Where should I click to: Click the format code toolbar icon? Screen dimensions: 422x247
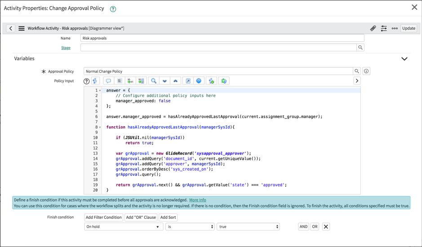(x=120, y=81)
